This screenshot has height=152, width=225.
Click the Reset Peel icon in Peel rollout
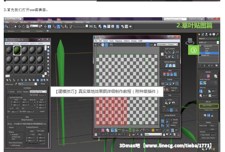174,103
